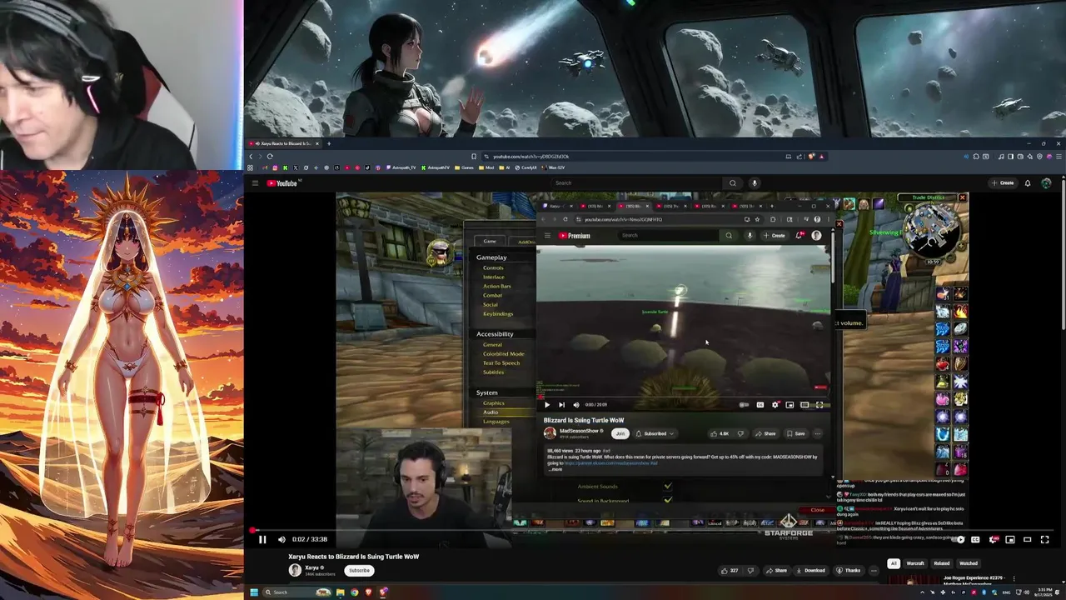
Task: Open menu for Joe Rogan Experience video
Action: click(x=1014, y=578)
